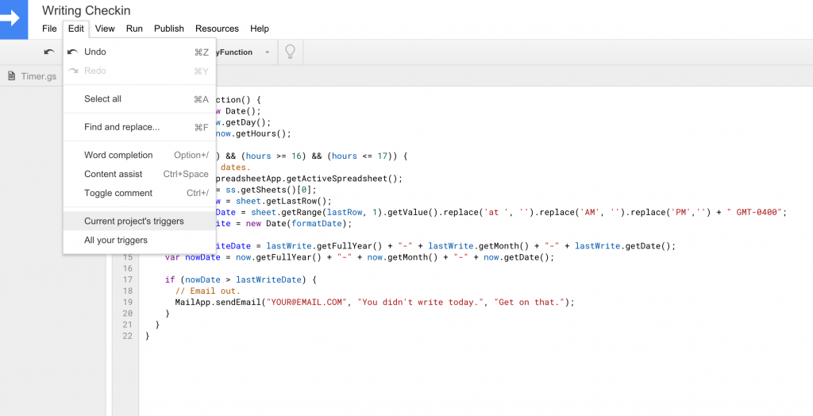Open the Help menu

(260, 29)
